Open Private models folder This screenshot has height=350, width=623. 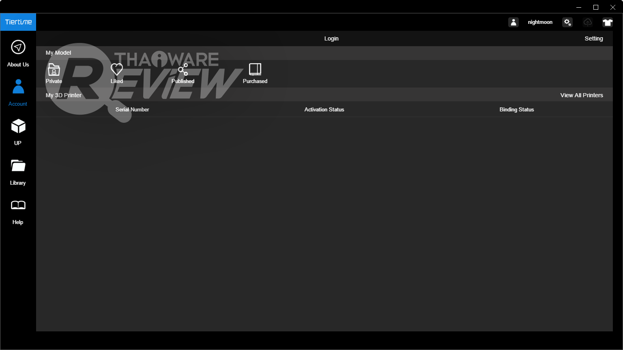tap(54, 73)
